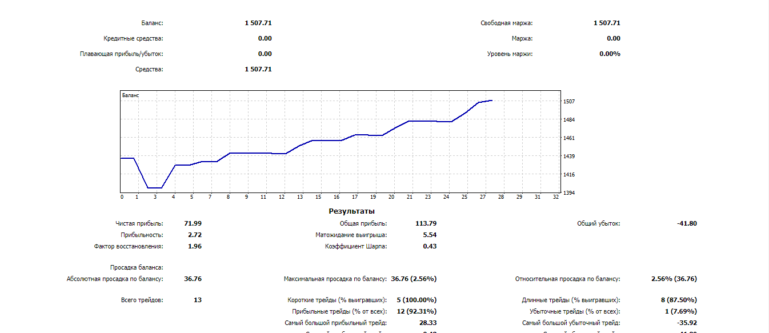
Task: Select the profit factor value 2.72
Action: click(x=195, y=235)
